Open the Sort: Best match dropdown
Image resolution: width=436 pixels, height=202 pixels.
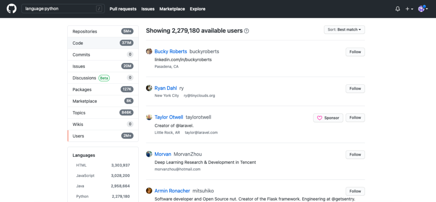coord(344,30)
